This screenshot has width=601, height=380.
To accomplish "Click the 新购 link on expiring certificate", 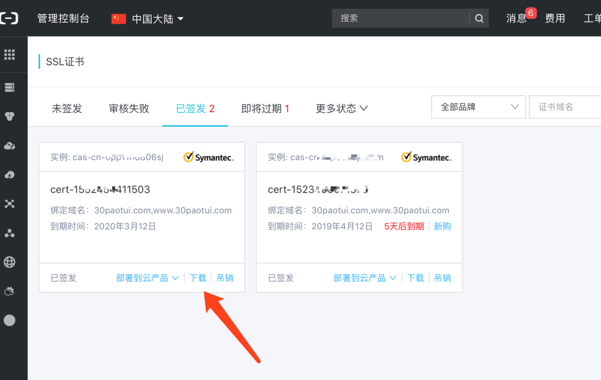I will (442, 226).
